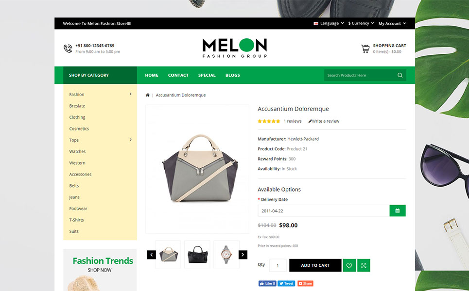Viewport: 469px width, 291px height.
Task: Show next product thumbnail arrow
Action: [x=243, y=255]
